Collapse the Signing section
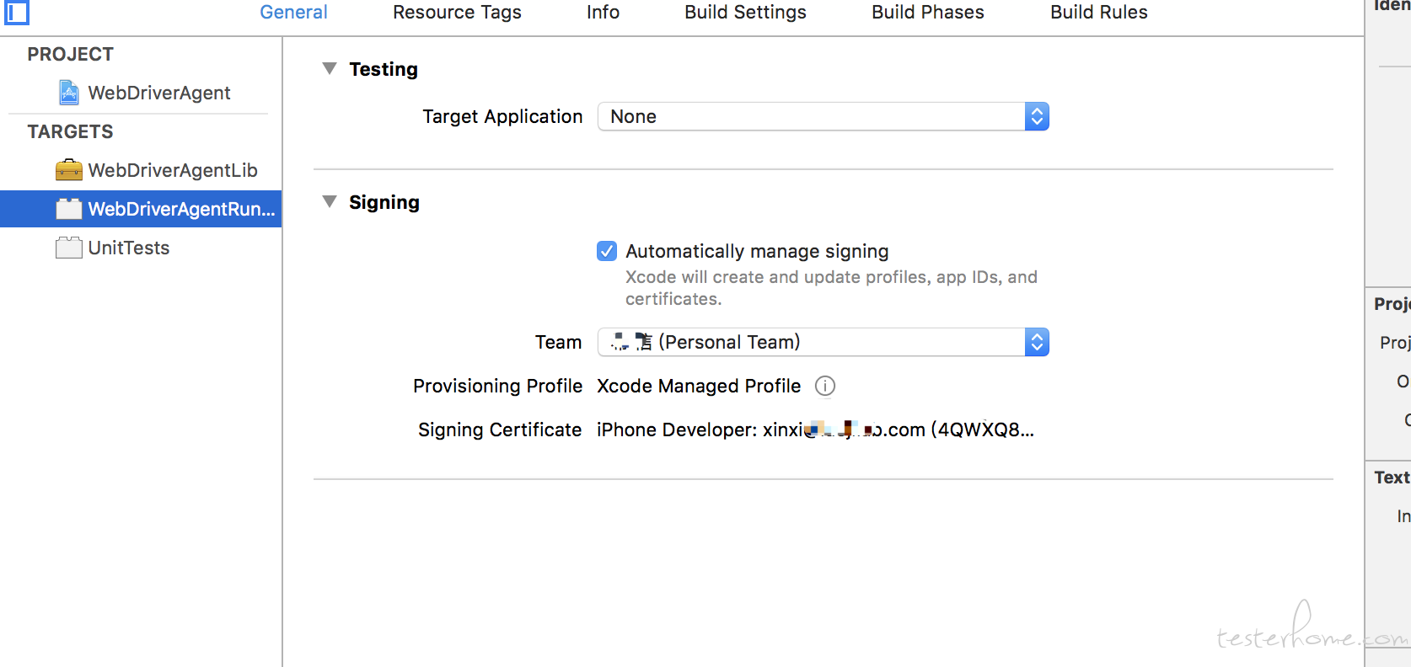The width and height of the screenshot is (1411, 667). pyautogui.click(x=330, y=201)
